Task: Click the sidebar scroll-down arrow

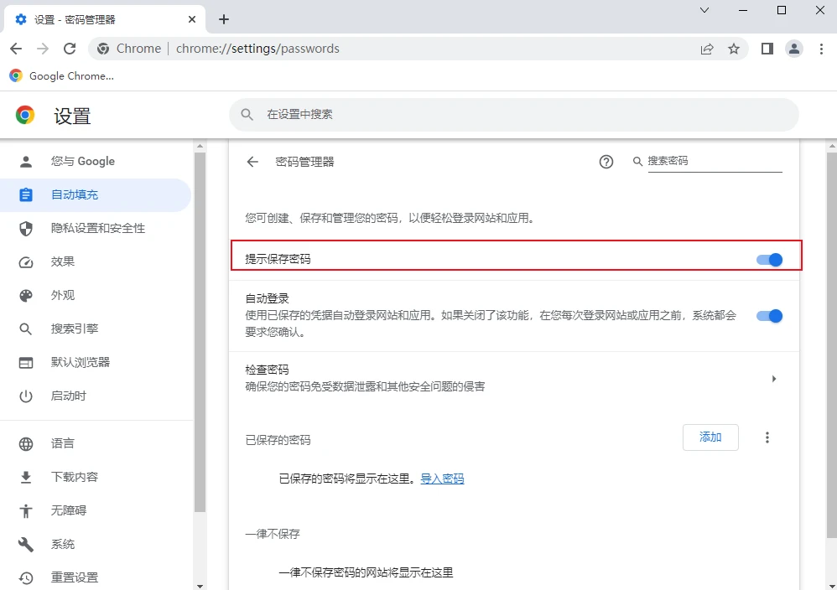Action: point(200,586)
